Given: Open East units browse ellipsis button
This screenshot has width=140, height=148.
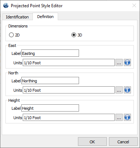Looking at the screenshot, I should click(119, 62).
